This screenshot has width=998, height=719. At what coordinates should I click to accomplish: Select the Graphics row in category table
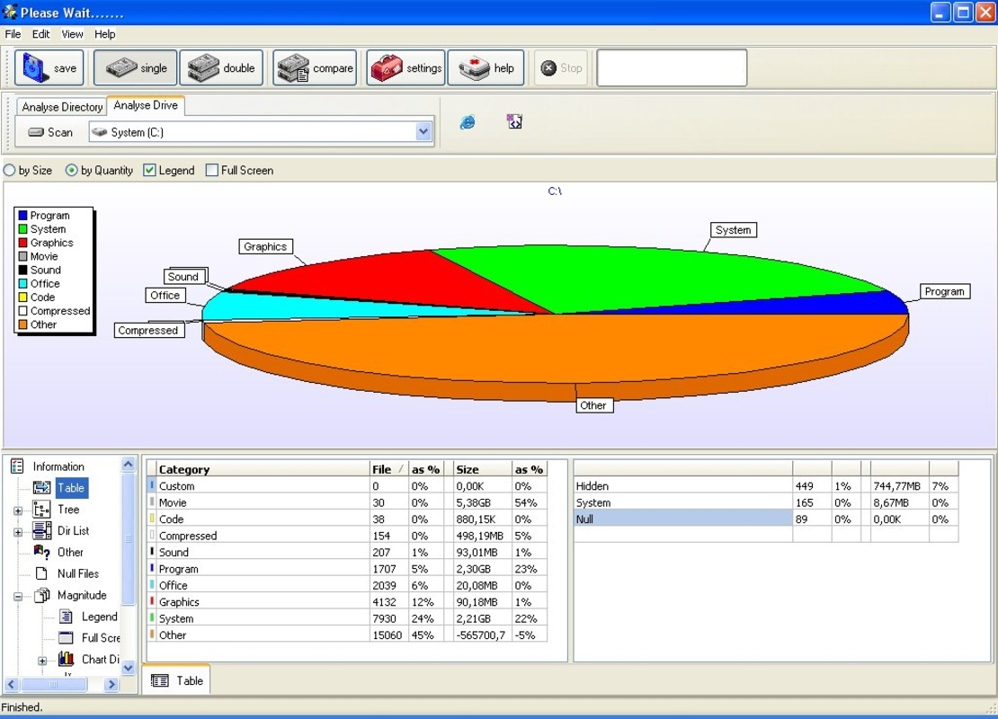347,602
